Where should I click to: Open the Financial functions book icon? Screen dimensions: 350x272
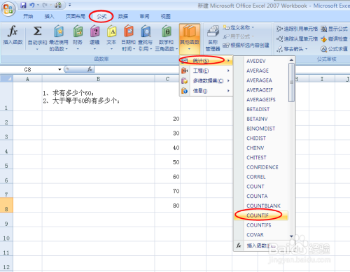point(78,31)
